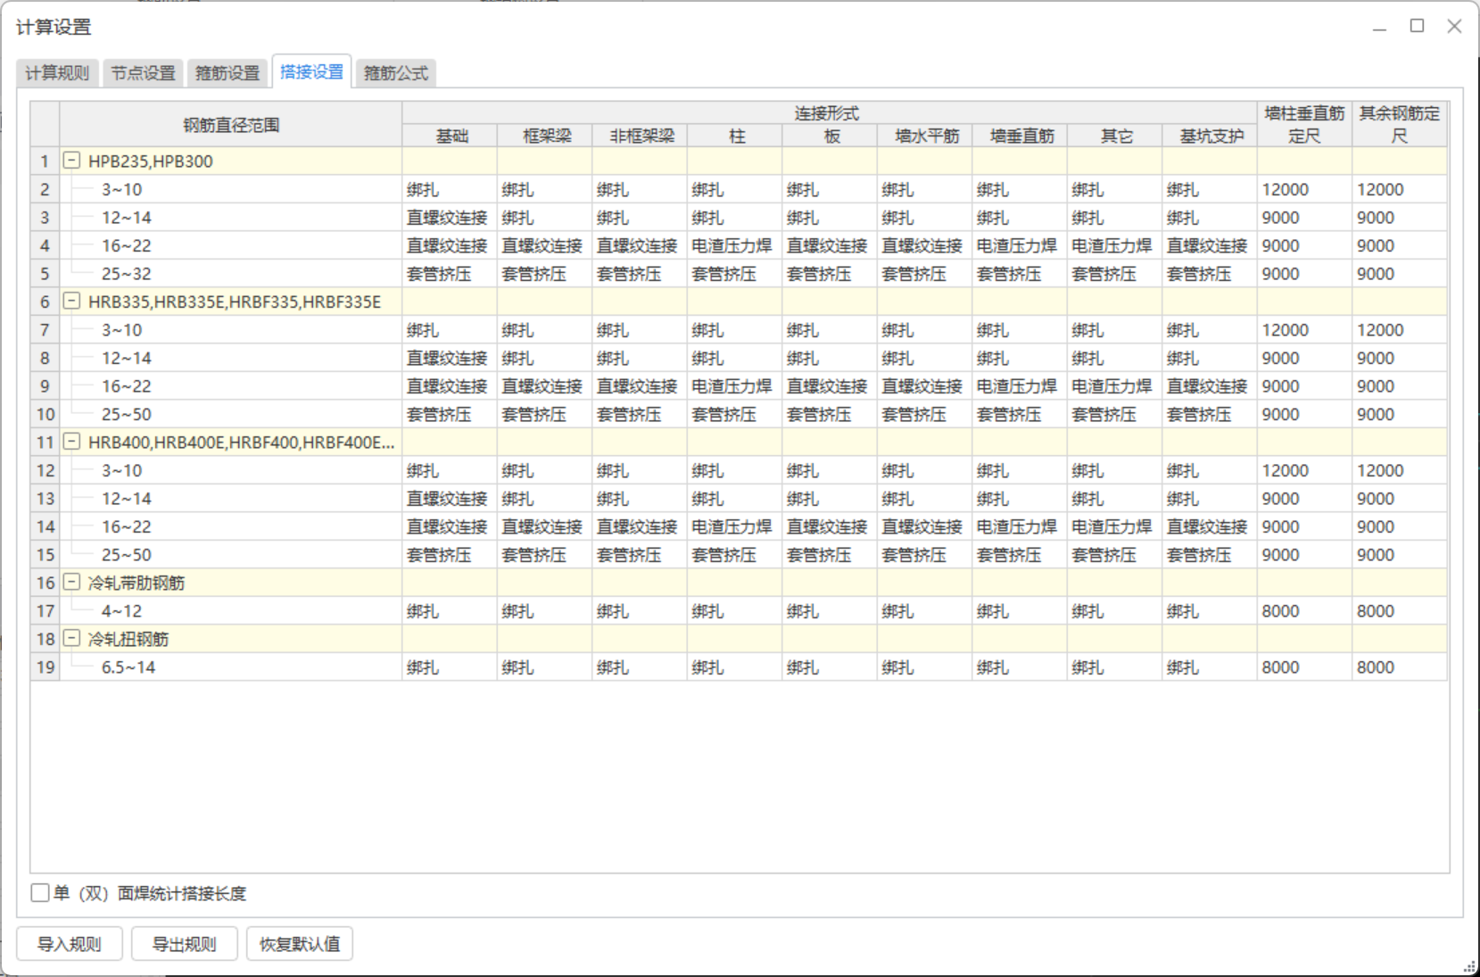Select row 12 非框架梁 cell 绑扎
The image size is (1480, 977).
[640, 470]
